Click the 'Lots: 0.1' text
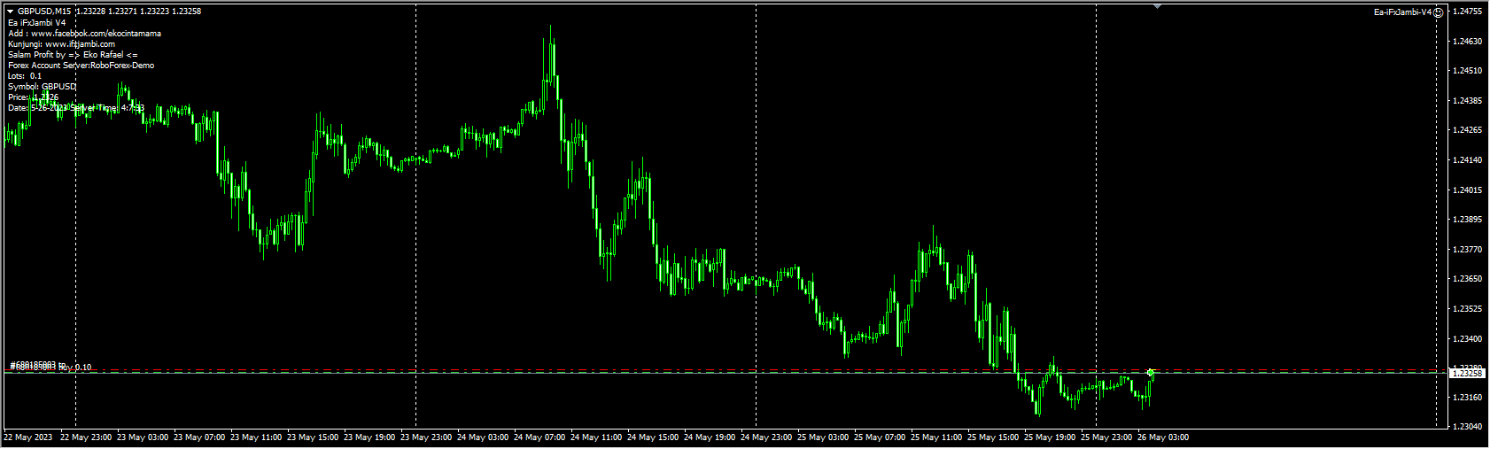The height and width of the screenshot is (449, 1490). [25, 76]
